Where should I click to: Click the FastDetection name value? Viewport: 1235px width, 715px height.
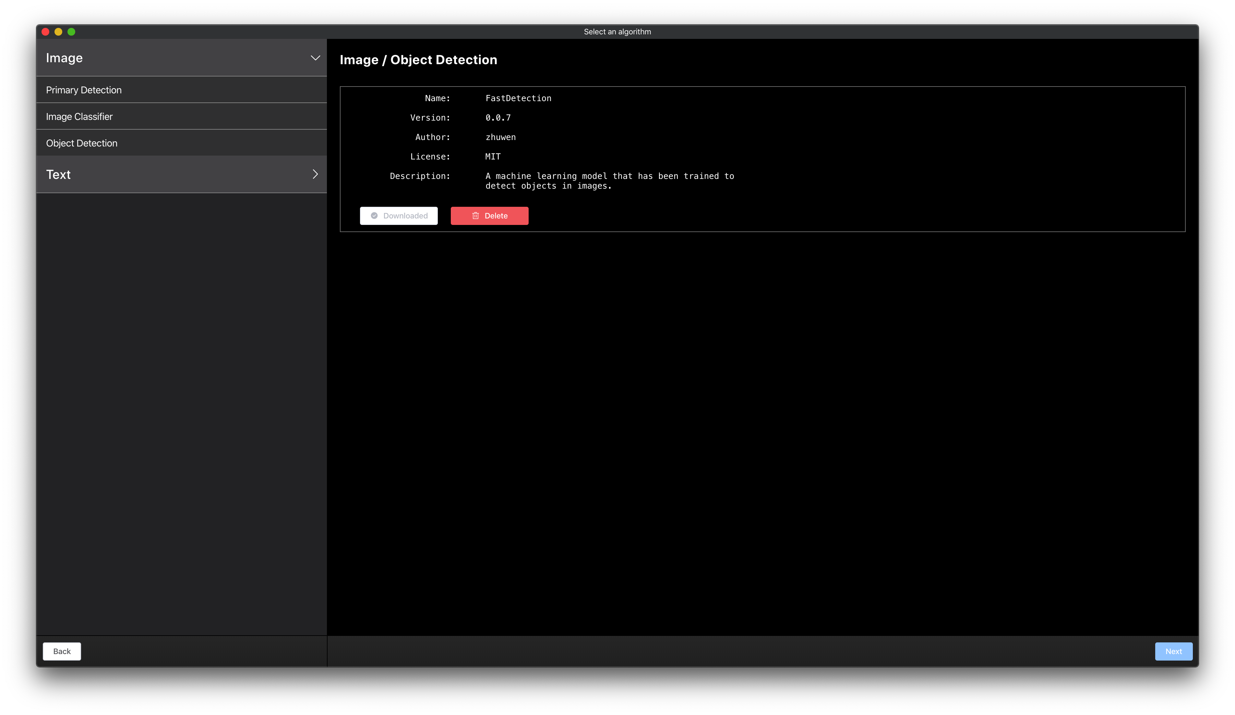[x=518, y=99]
